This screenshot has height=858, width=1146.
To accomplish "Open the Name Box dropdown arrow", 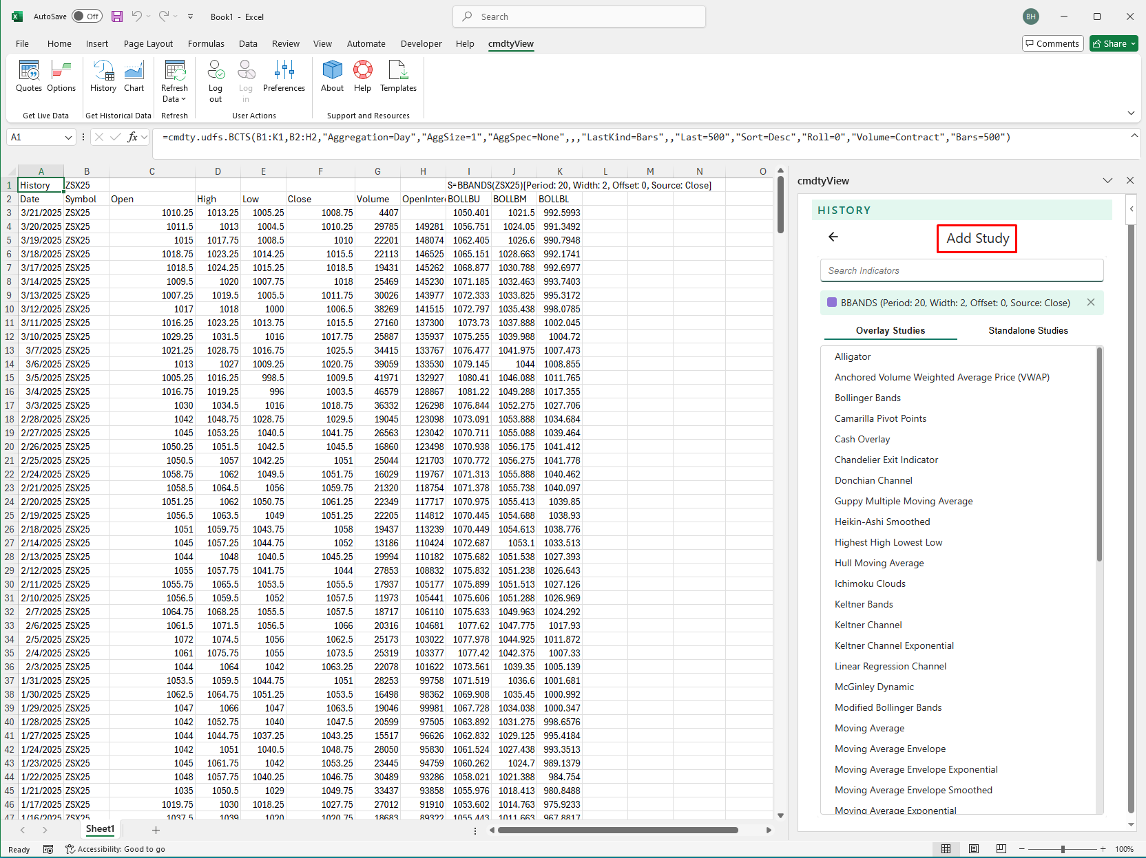I will coord(68,138).
